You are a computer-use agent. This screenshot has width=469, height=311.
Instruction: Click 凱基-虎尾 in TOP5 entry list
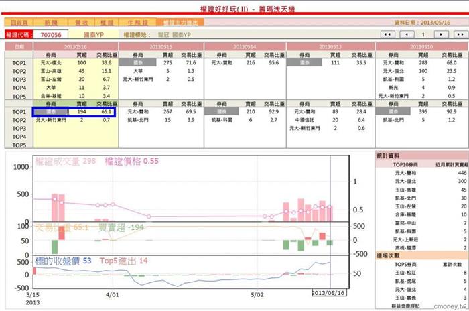point(405,282)
